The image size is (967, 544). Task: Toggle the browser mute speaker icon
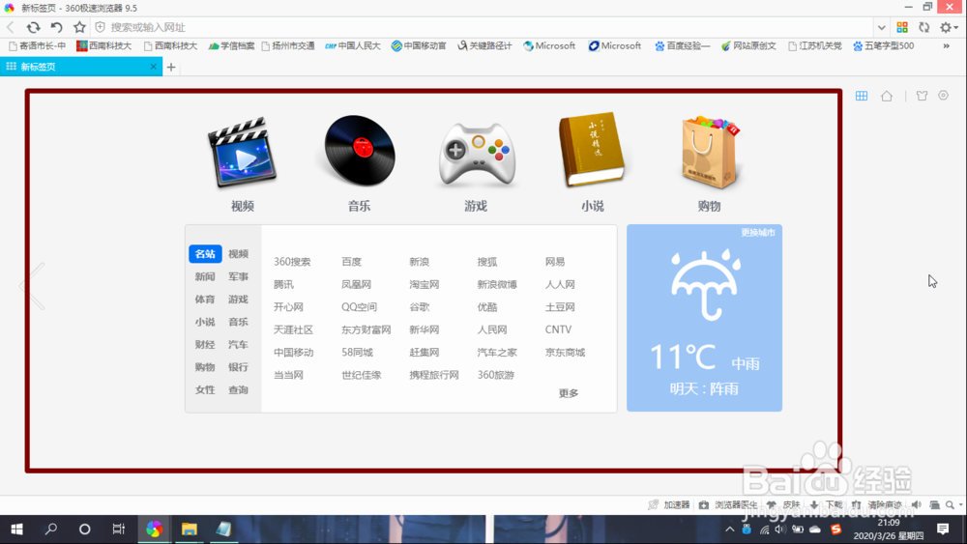click(917, 505)
